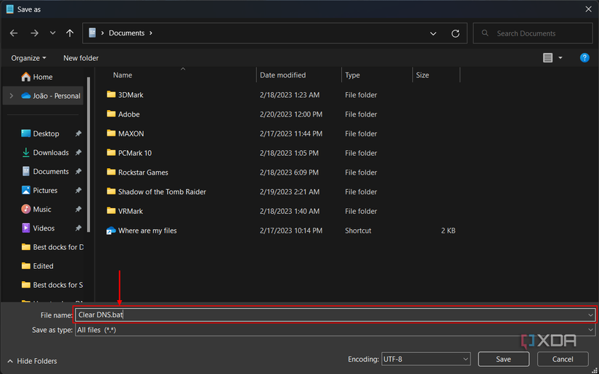Click the pin icon beside Documents
This screenshot has height=374, width=599.
click(78, 172)
